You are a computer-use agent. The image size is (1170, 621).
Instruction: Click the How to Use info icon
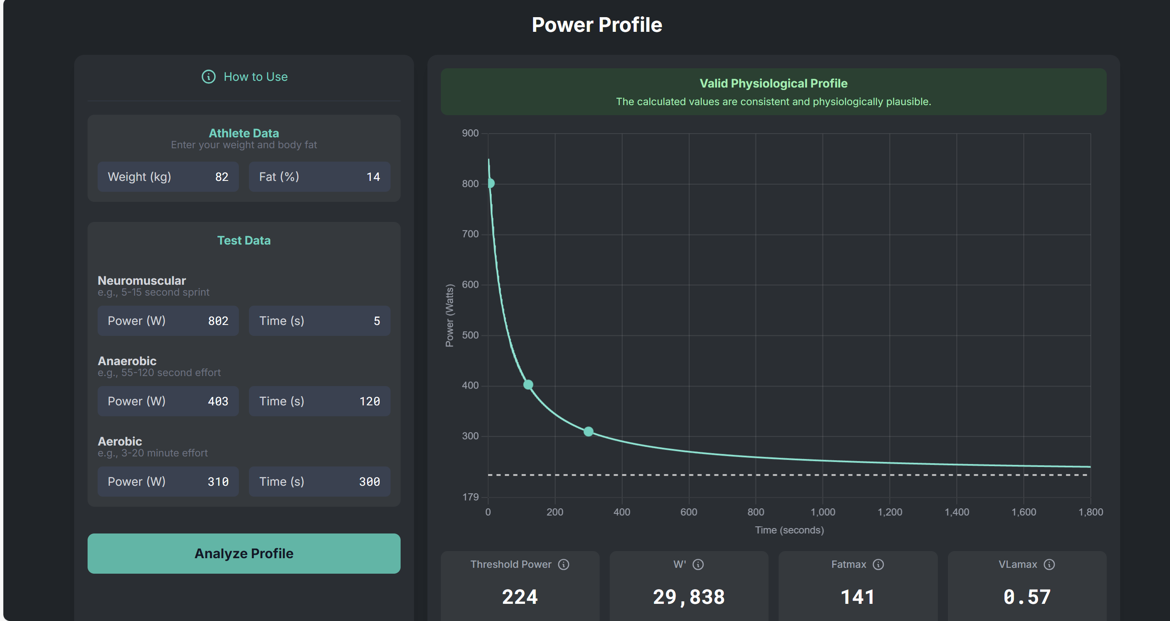click(208, 77)
